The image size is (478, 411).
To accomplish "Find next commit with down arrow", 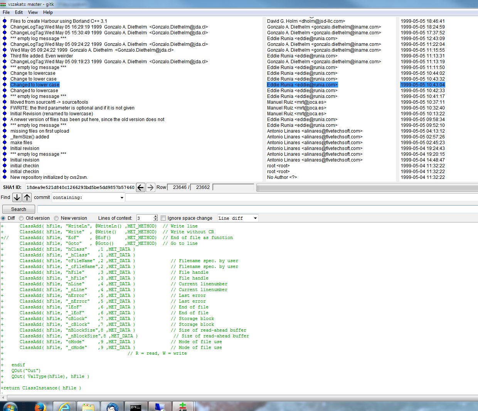I will click(x=17, y=197).
